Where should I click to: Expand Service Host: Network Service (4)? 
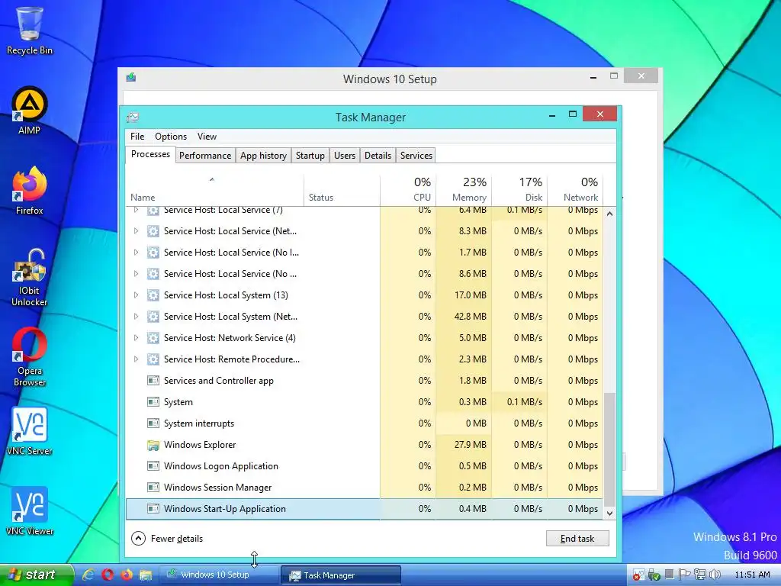(136, 338)
